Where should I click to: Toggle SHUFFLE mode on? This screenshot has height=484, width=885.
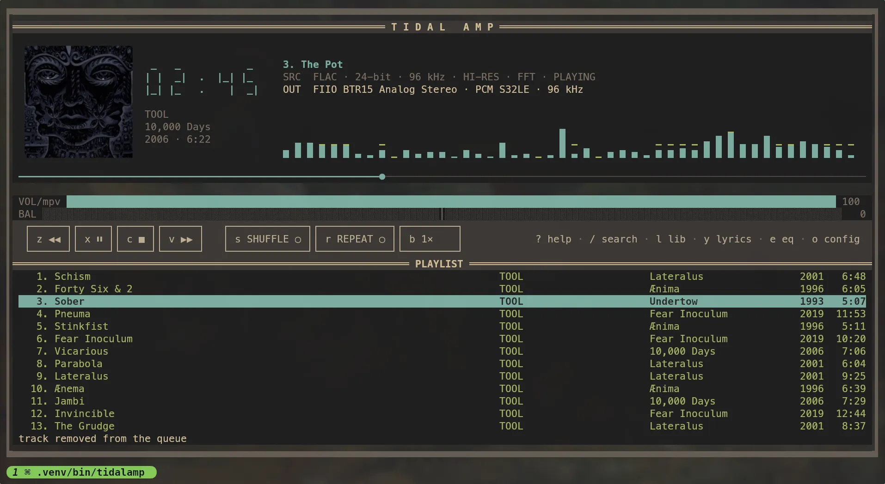point(268,239)
